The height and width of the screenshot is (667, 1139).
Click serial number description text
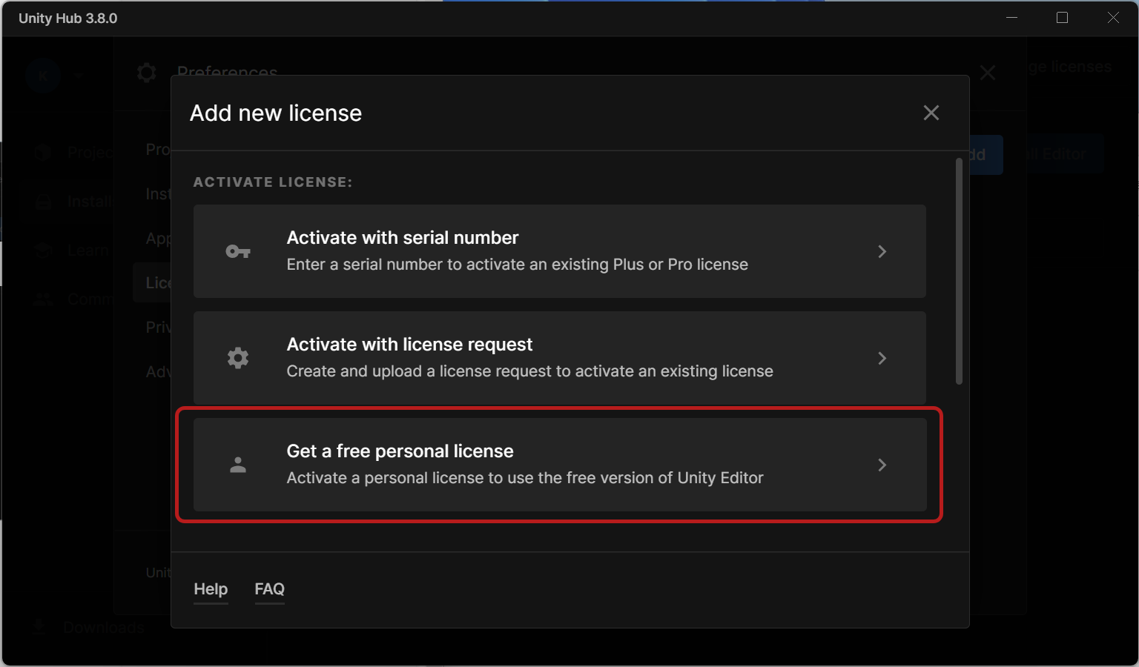tap(518, 265)
